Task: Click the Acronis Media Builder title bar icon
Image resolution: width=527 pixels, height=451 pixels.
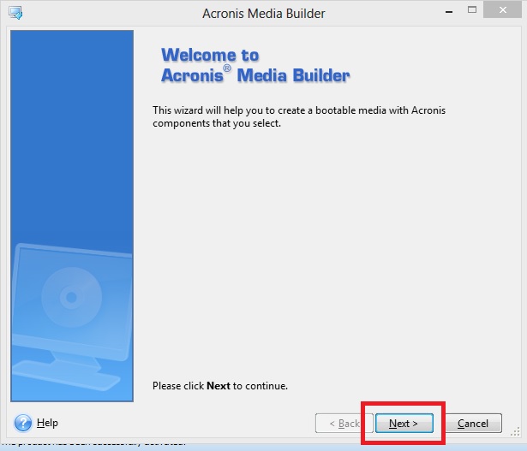Action: (15, 13)
